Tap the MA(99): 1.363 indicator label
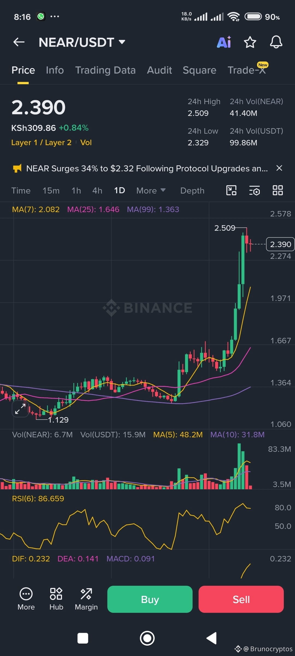This screenshot has width=295, height=656. point(153,209)
